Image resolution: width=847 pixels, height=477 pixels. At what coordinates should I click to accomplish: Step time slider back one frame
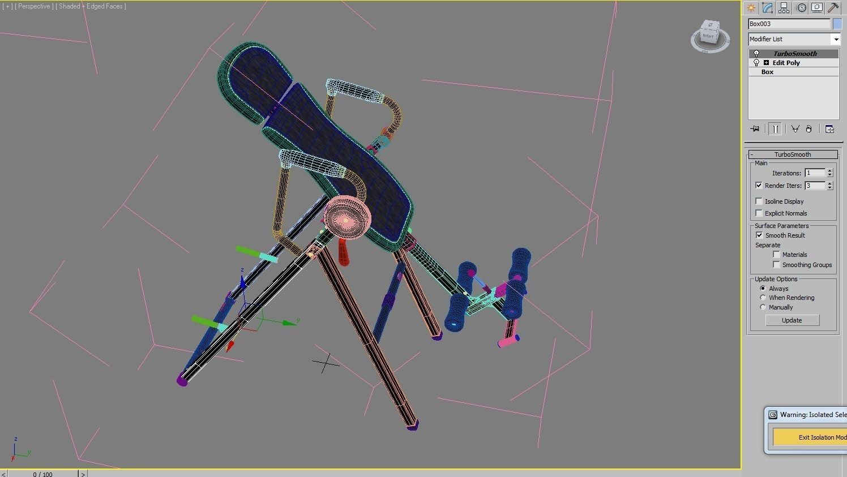coord(4,474)
